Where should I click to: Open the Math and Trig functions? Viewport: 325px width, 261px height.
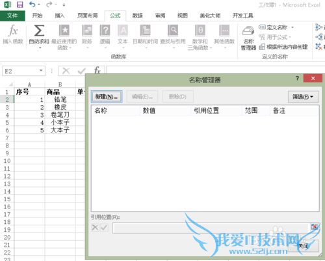[200, 37]
